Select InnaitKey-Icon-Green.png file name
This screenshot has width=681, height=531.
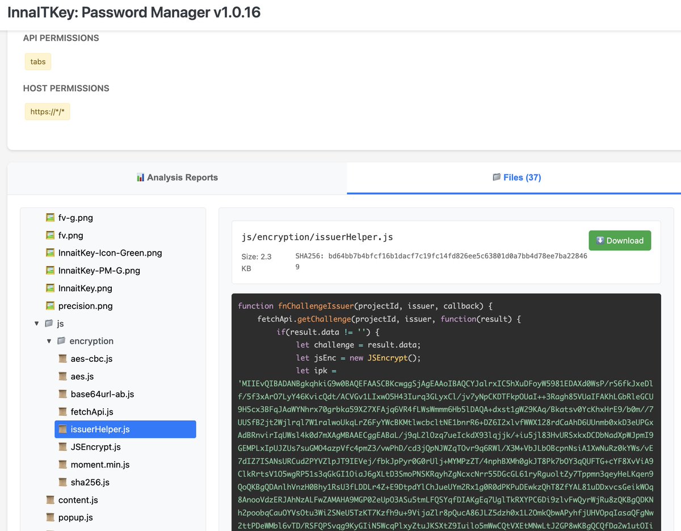110,253
